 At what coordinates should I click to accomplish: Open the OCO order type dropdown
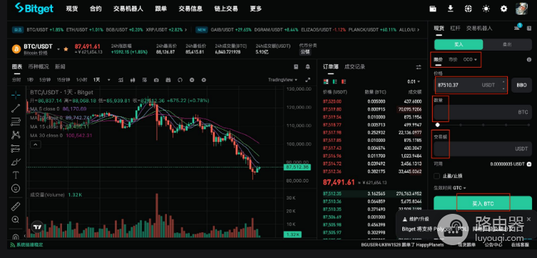pyautogui.click(x=470, y=60)
